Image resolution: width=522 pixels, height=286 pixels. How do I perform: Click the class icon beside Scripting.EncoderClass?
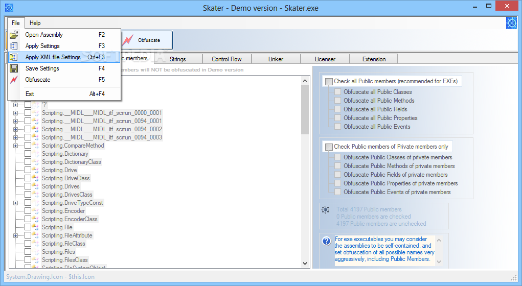click(35, 219)
